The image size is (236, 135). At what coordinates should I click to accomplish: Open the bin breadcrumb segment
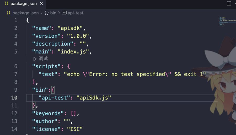[53, 13]
